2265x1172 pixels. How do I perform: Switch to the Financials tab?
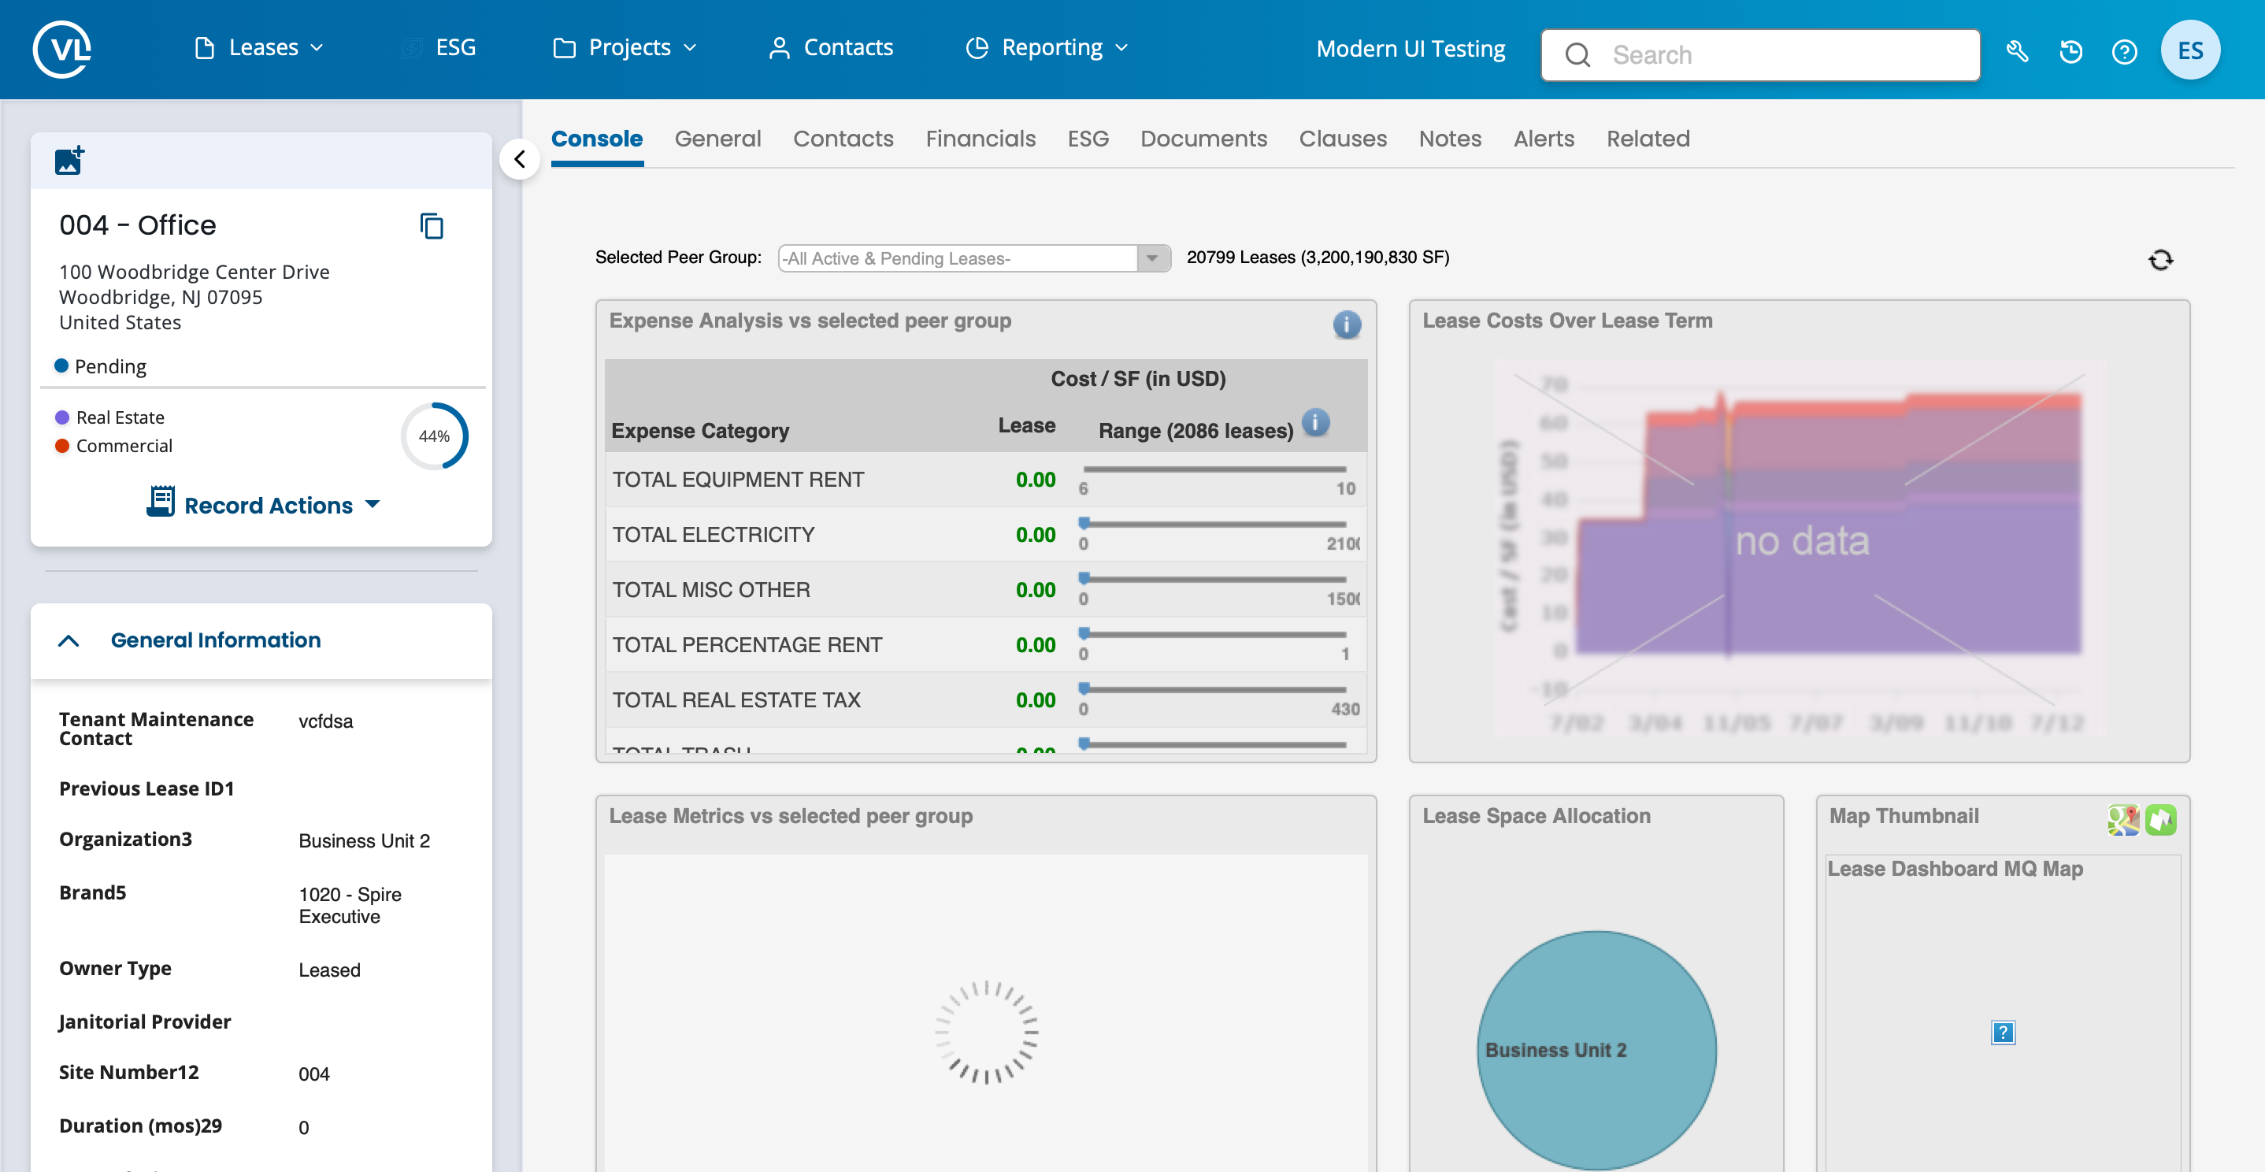coord(981,139)
